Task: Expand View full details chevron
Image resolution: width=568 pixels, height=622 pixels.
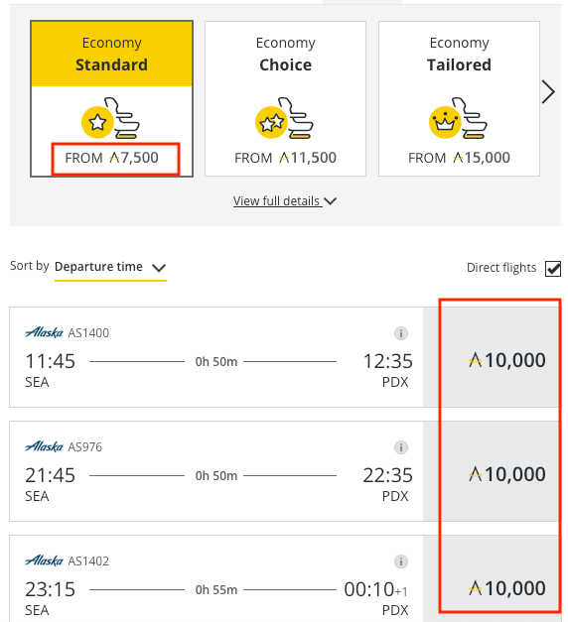Action: [330, 201]
